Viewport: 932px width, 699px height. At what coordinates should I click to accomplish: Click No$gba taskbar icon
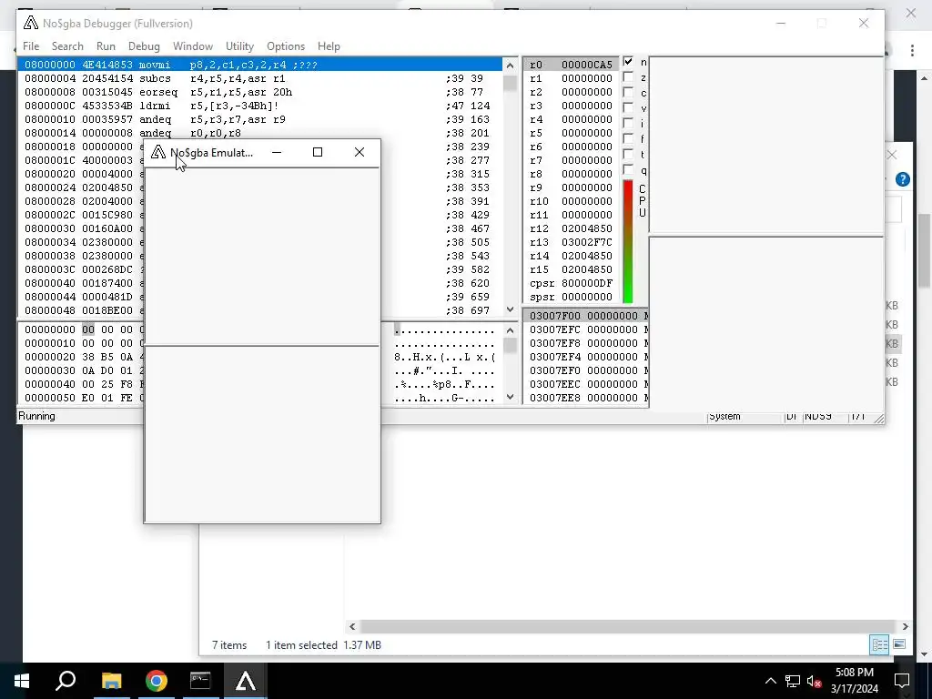[246, 681]
